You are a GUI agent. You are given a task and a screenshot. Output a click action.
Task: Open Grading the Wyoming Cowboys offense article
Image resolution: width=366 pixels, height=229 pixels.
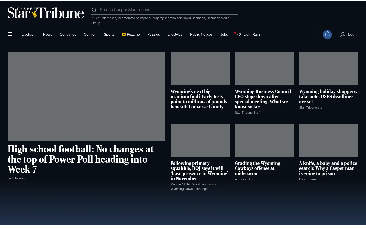point(257,168)
